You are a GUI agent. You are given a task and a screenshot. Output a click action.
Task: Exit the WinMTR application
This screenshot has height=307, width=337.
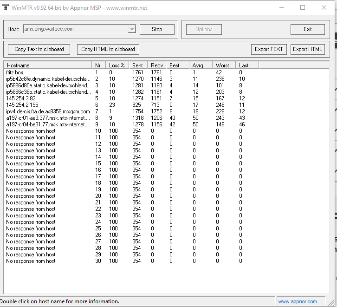308,29
